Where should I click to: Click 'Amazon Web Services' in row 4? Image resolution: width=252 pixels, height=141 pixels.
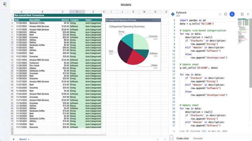[39, 26]
